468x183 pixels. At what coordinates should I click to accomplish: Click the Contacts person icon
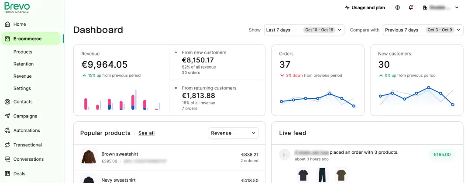click(x=7, y=102)
